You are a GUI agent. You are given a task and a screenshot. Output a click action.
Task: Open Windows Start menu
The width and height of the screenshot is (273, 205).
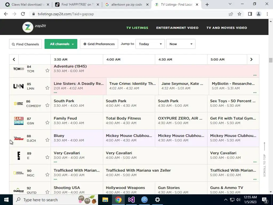[x=6, y=200]
